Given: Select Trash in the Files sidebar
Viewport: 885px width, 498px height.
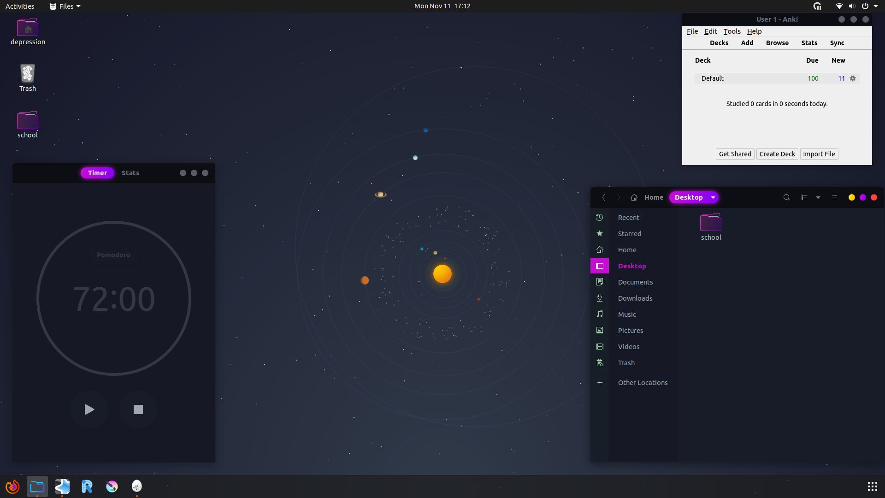Looking at the screenshot, I should pos(626,362).
